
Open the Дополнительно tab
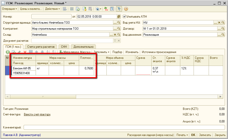[83, 47]
